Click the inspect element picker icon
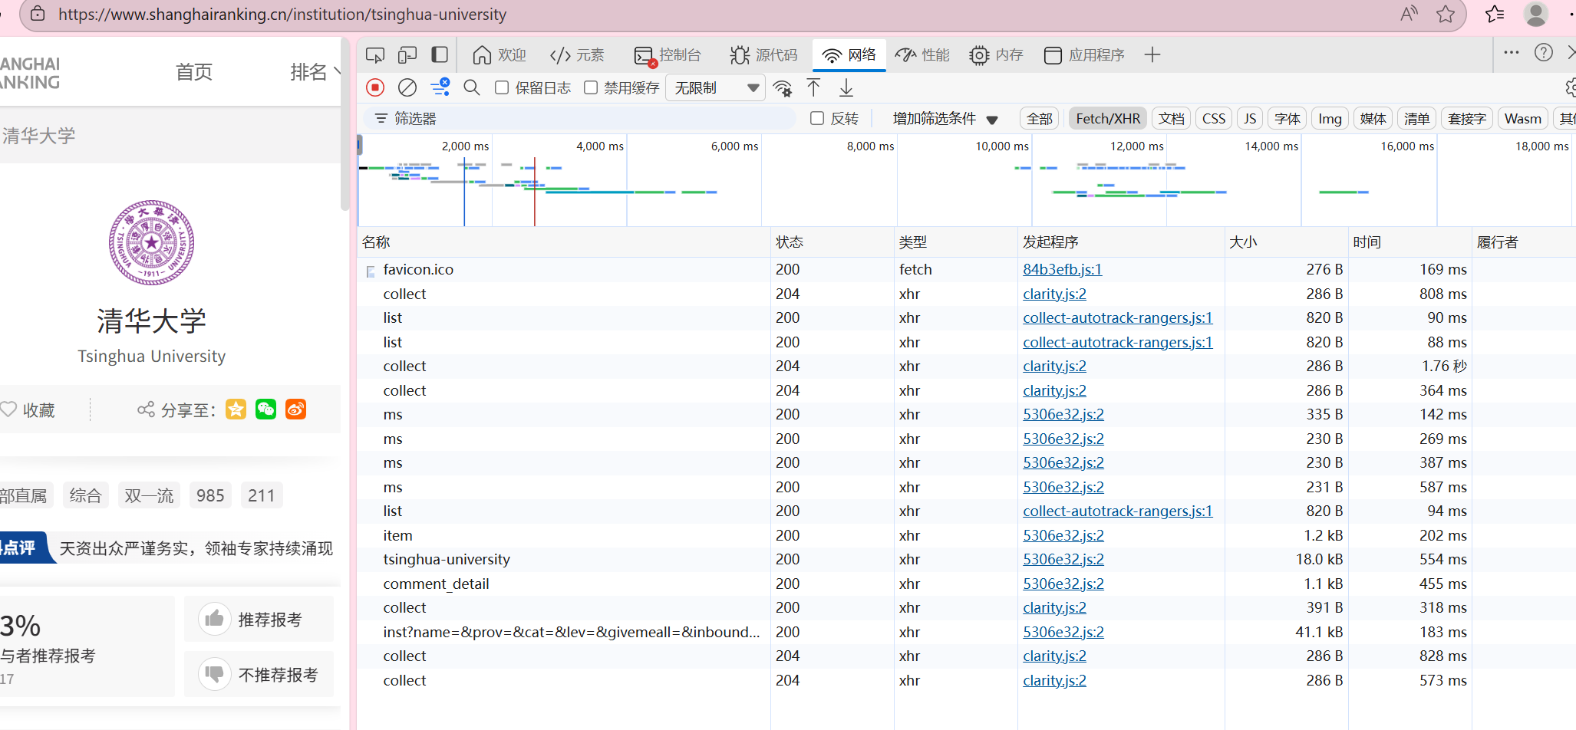This screenshot has width=1576, height=730. coord(375,55)
